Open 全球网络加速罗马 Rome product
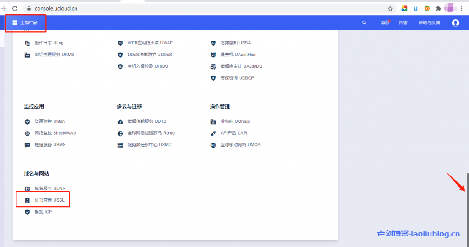Image resolution: width=469 pixels, height=247 pixels. point(151,133)
